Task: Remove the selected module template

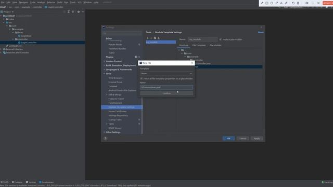Action: 151,38
